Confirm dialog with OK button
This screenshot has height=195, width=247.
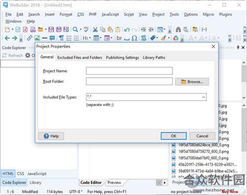[x=173, y=136]
